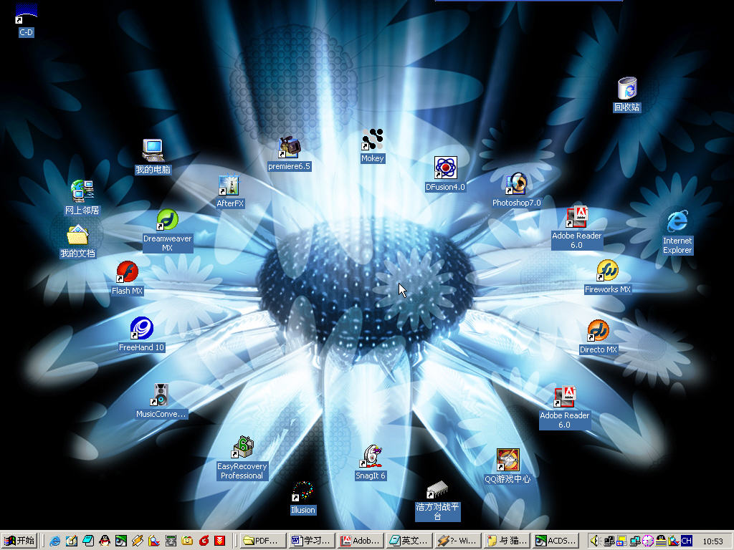Switch to the 学习... Word taskbar button
The height and width of the screenshot is (550, 734).
click(311, 541)
